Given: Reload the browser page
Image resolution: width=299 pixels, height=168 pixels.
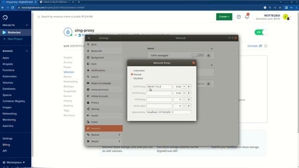Looking at the screenshot, I should pos(13,7).
